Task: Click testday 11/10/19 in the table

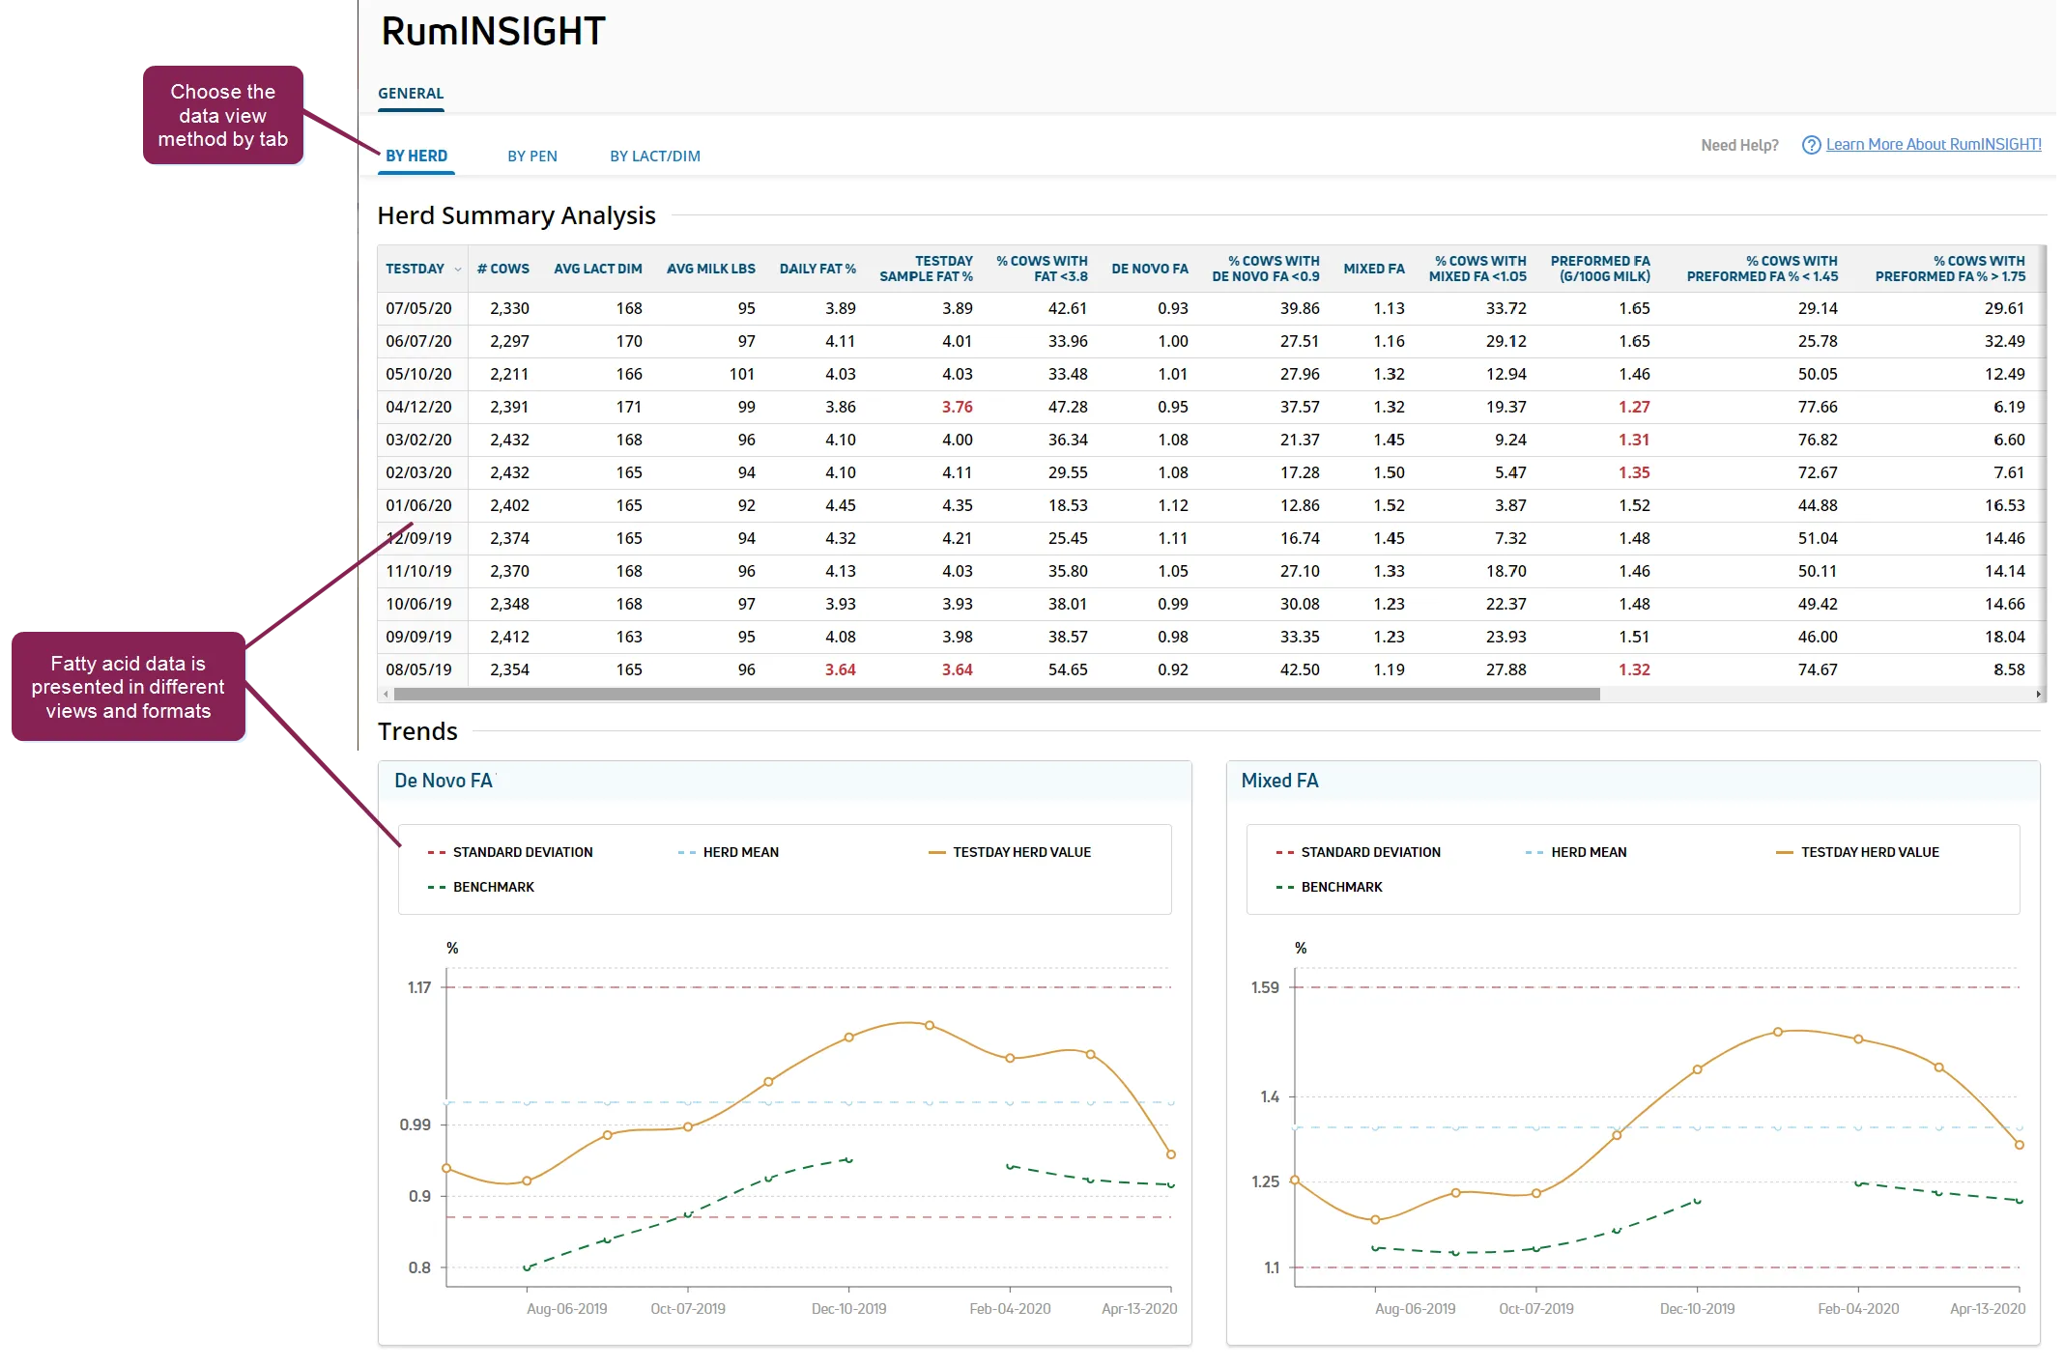Action: tap(418, 572)
